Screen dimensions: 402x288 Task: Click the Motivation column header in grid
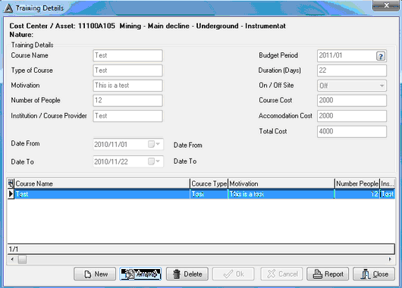point(281,183)
